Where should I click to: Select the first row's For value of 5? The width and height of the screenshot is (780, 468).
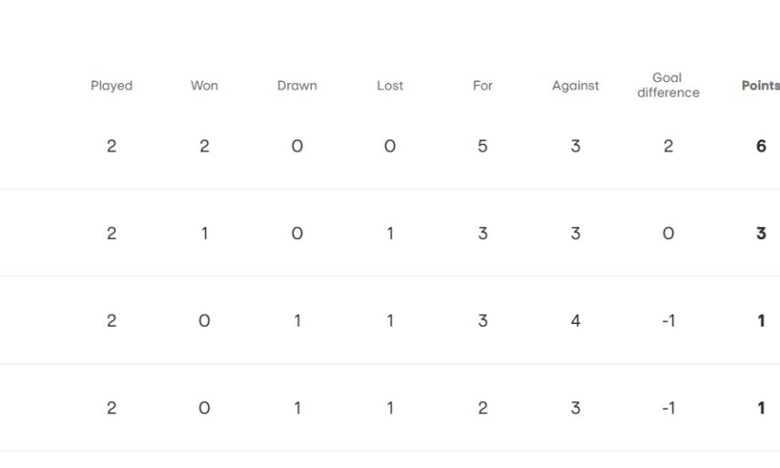483,146
